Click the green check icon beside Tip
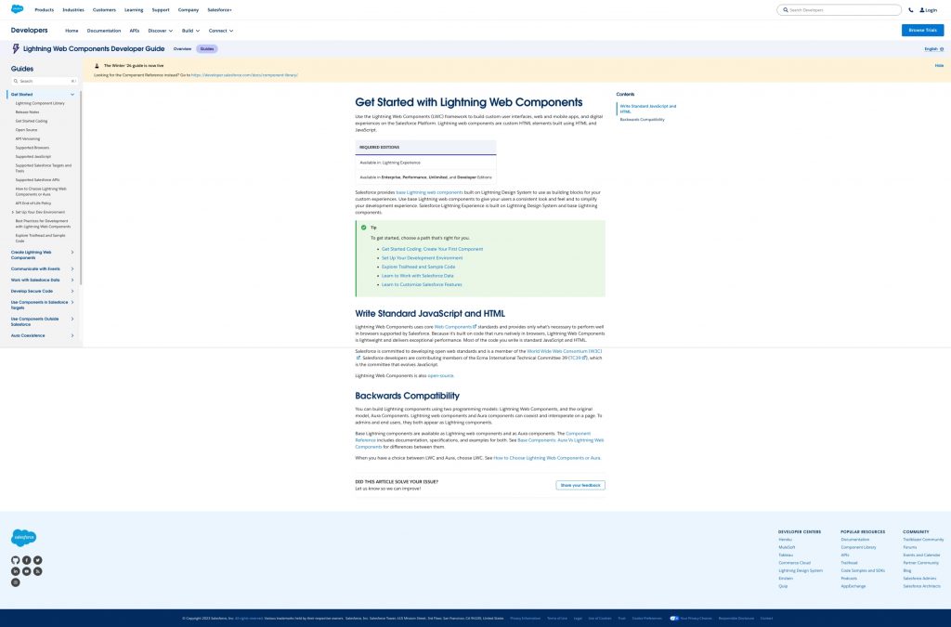 point(363,228)
